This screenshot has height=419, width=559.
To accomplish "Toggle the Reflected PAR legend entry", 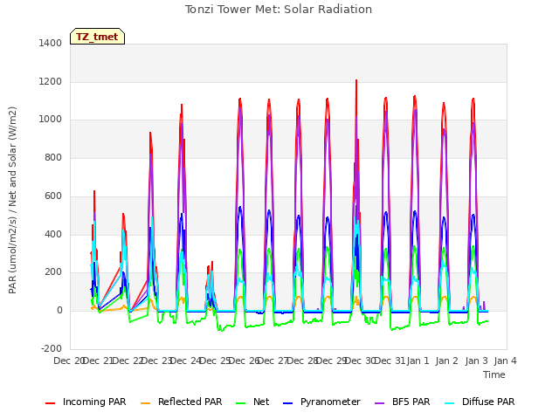I will coord(181,402).
